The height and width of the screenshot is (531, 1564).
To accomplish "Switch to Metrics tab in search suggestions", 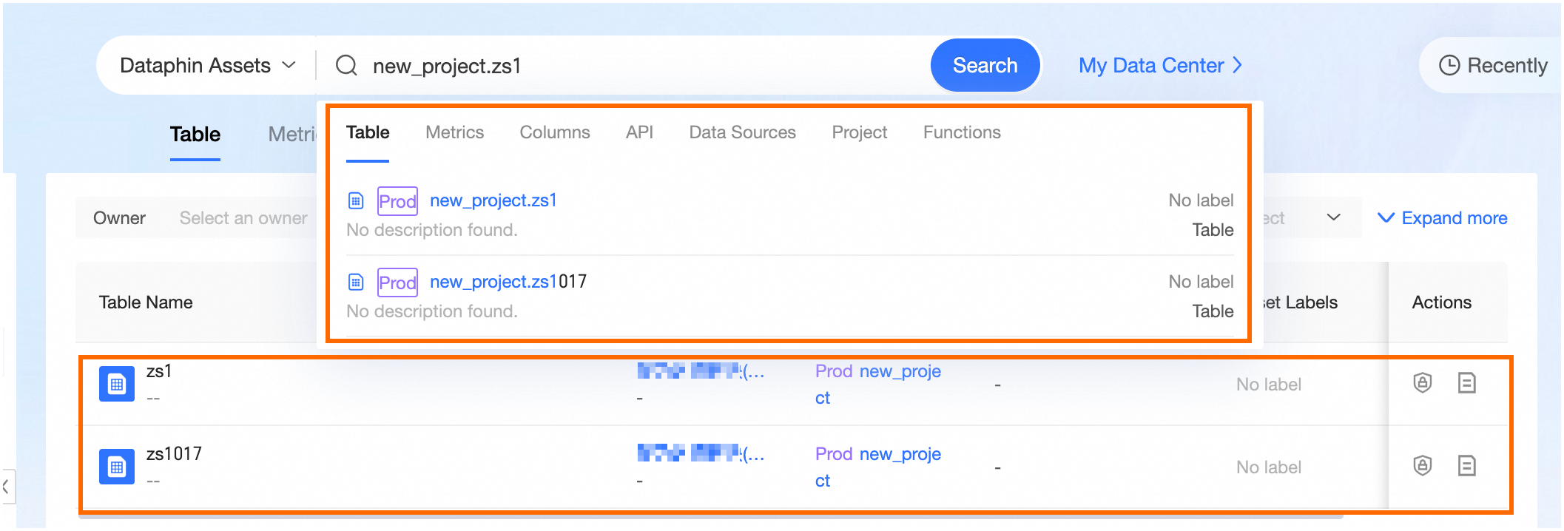I will click(x=454, y=132).
